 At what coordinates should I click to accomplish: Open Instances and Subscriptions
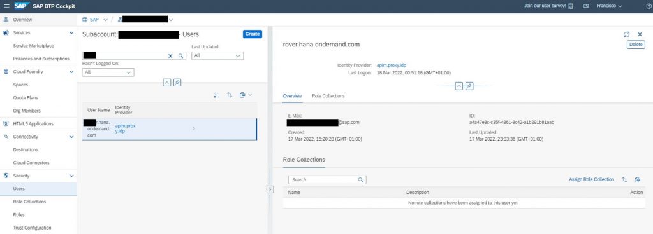[x=41, y=59]
